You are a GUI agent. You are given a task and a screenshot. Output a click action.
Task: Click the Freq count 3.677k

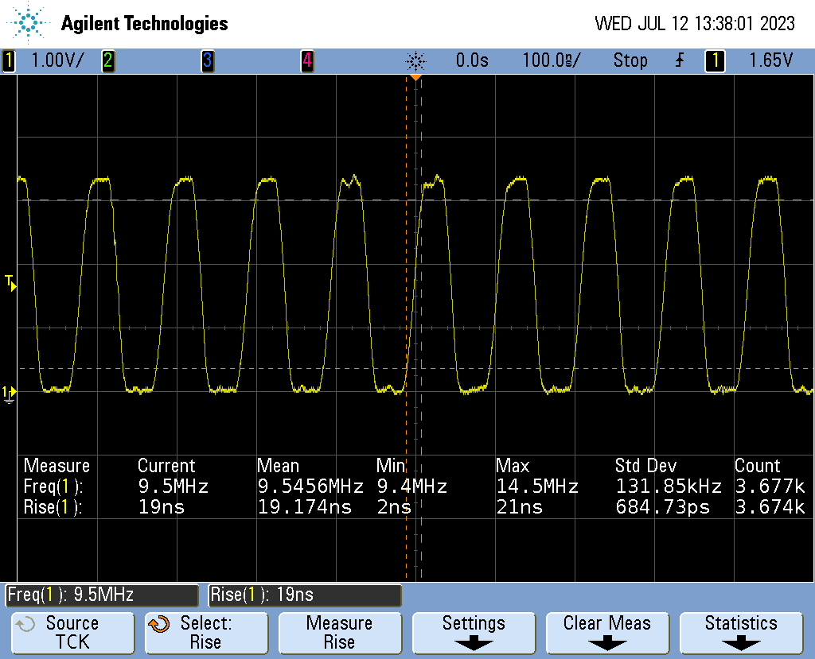[770, 486]
